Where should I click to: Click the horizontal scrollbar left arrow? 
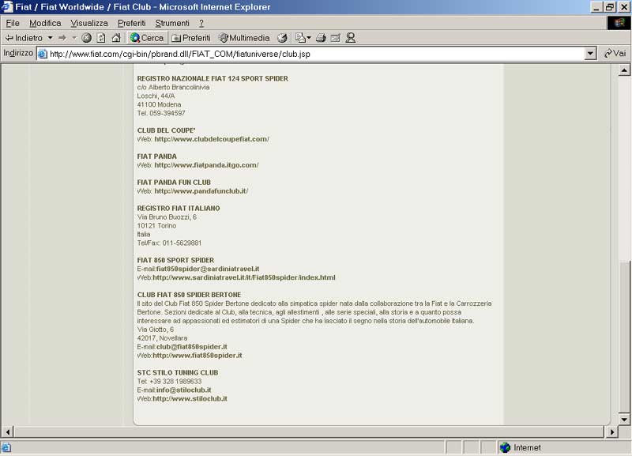[x=8, y=432]
